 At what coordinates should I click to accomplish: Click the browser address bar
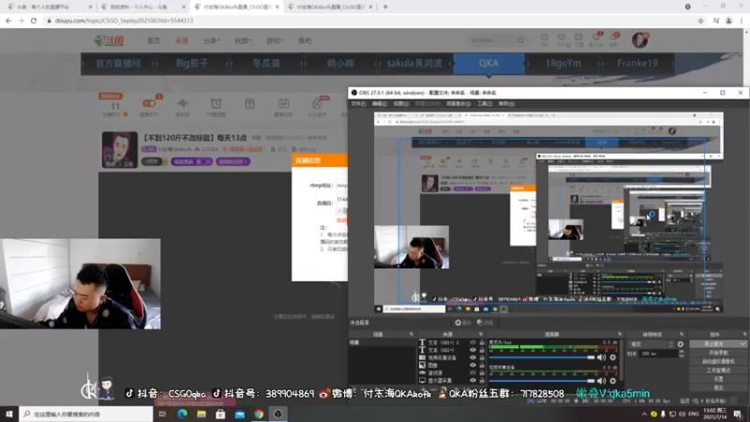pos(368,21)
